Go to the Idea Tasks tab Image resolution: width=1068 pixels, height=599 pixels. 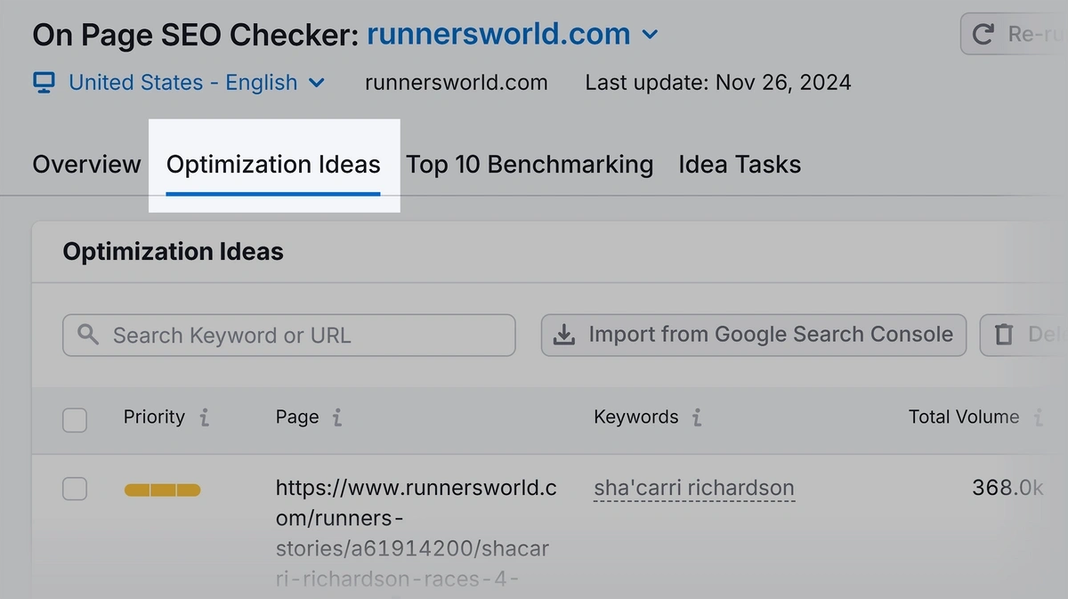click(x=740, y=165)
